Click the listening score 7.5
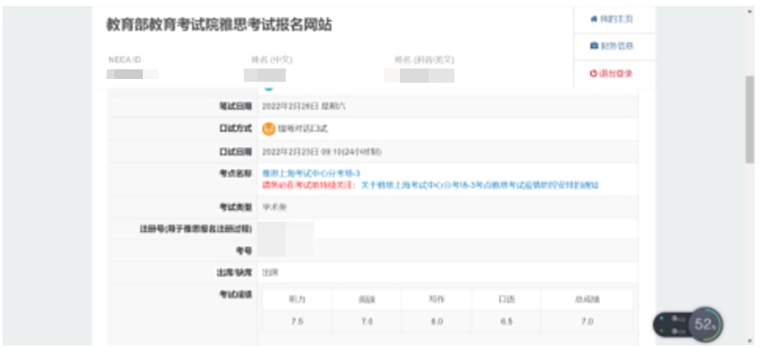762x348 pixels. pyautogui.click(x=297, y=321)
